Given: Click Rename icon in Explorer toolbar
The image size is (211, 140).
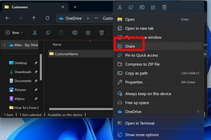Looking at the screenshot, I should click(75, 32).
